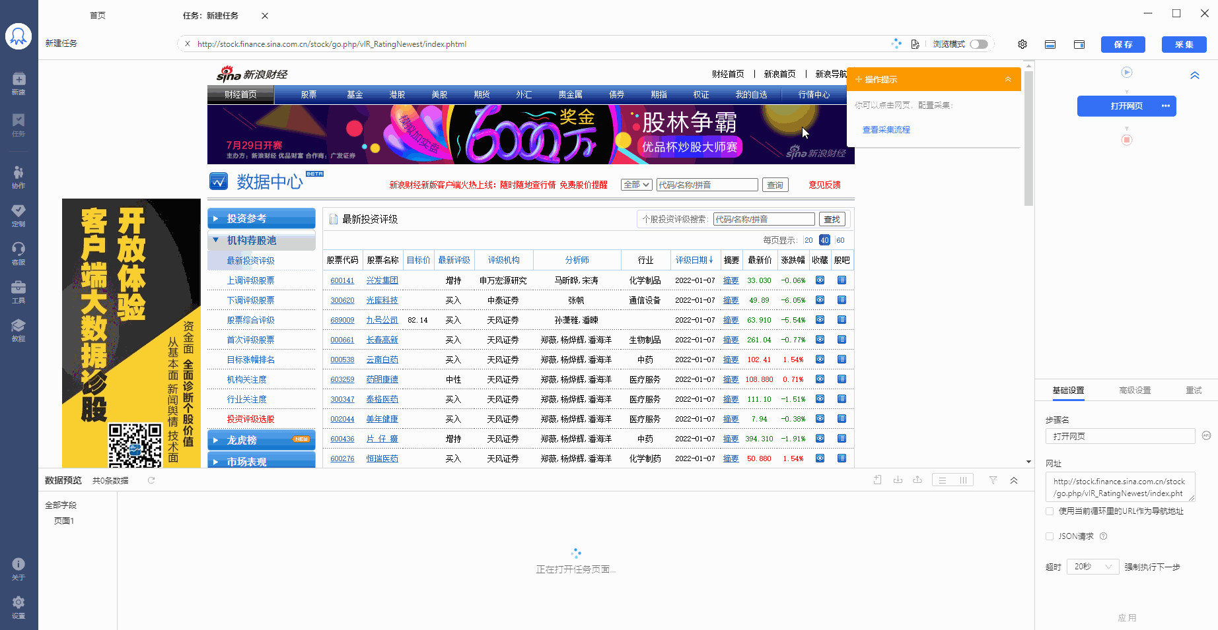The height and width of the screenshot is (630, 1218).
Task: Click the upload export icon in data preview
Action: coord(917,480)
